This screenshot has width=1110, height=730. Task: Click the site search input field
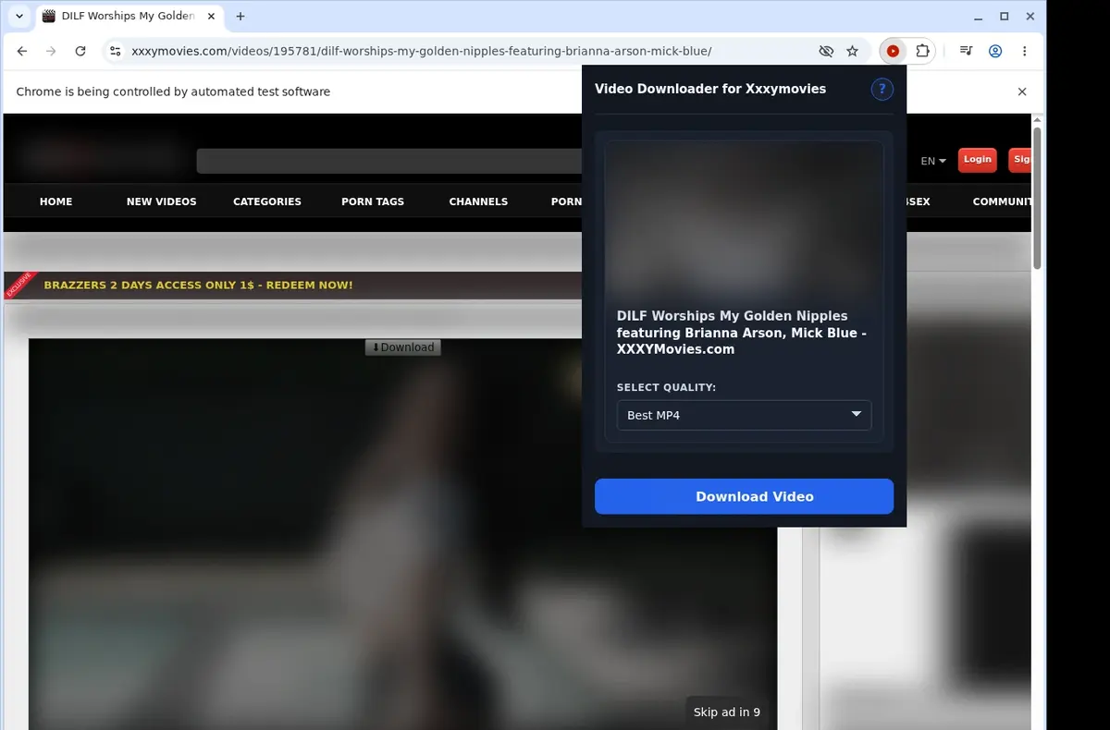click(389, 161)
